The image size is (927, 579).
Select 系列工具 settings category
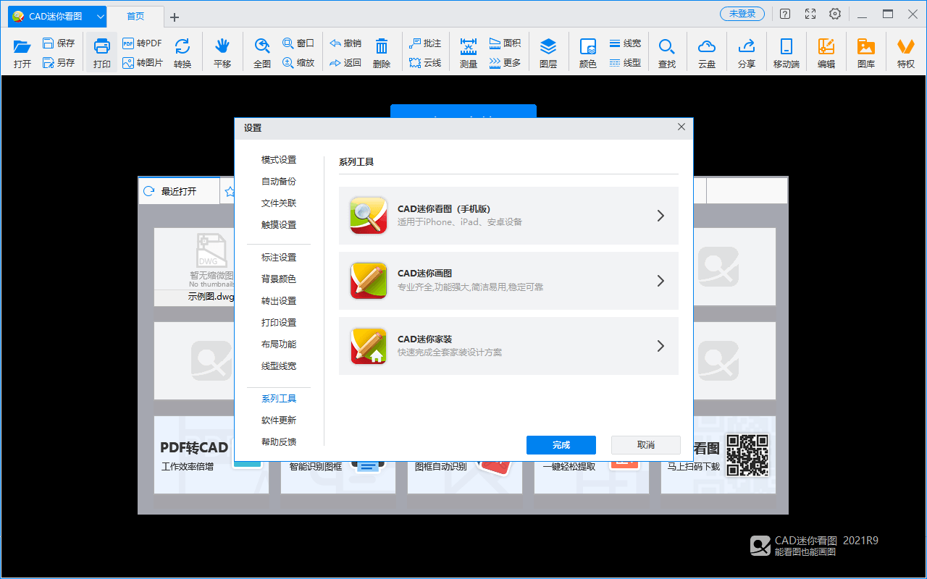pyautogui.click(x=279, y=399)
